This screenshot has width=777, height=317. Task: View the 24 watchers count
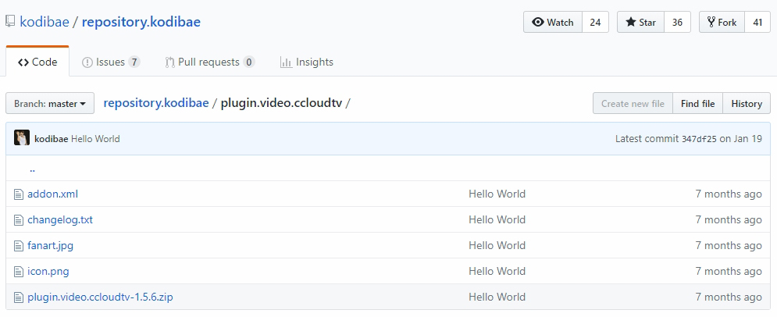595,23
